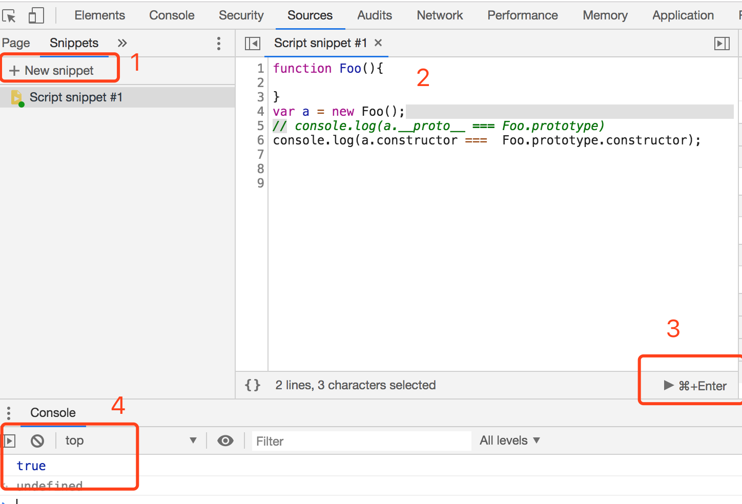
Task: Open the Security tab
Action: [x=241, y=15]
